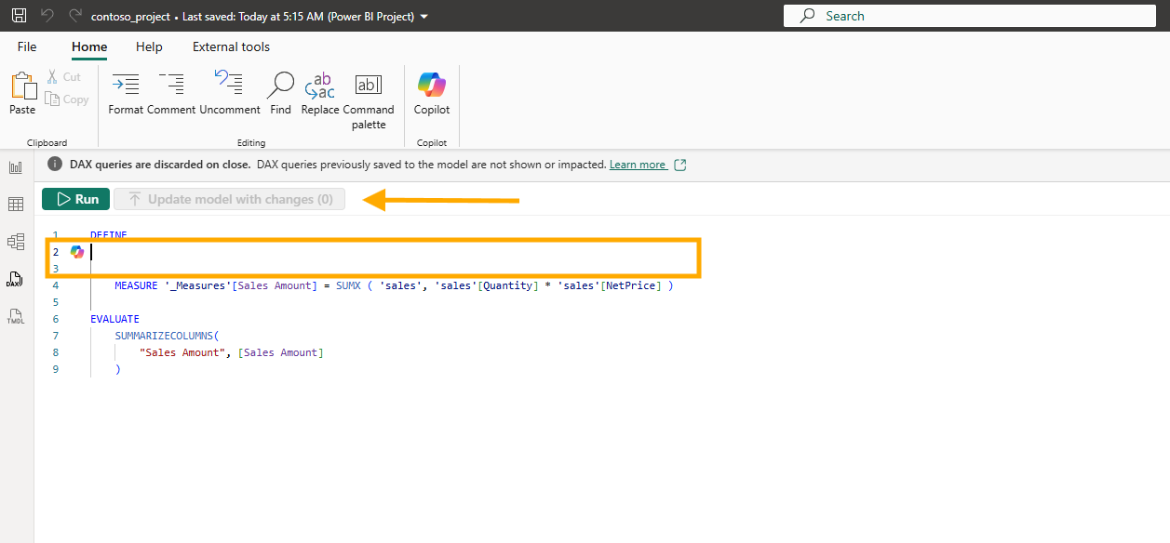Run the DAX query

(x=76, y=199)
